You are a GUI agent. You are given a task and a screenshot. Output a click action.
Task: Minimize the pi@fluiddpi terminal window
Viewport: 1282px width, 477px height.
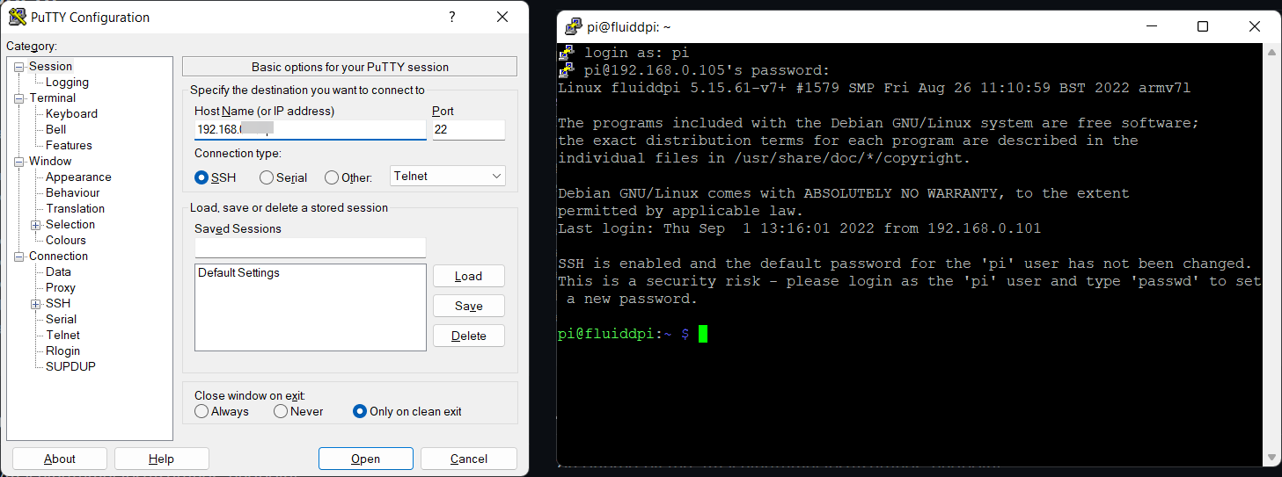pos(1153,26)
